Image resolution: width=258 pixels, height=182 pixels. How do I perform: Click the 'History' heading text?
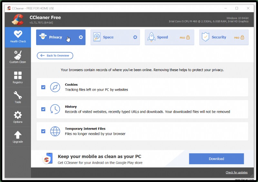[71, 107]
